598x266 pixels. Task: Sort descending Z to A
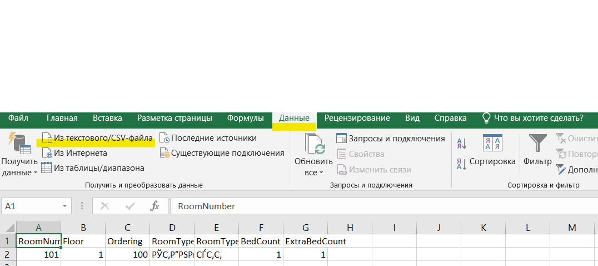pyautogui.click(x=461, y=164)
